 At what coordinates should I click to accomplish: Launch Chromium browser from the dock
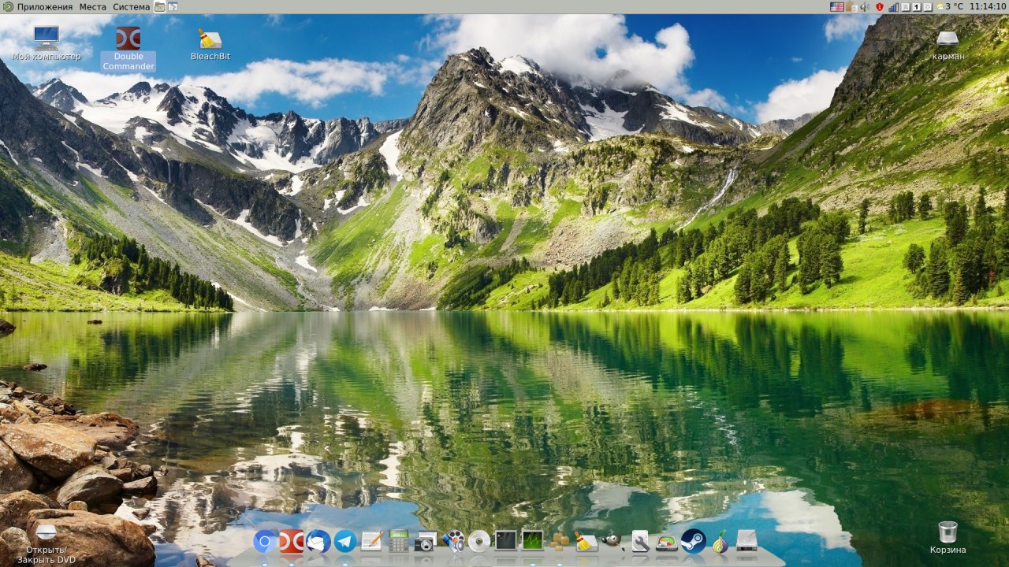[266, 541]
